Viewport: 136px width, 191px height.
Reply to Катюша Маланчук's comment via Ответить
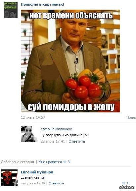[77, 141]
